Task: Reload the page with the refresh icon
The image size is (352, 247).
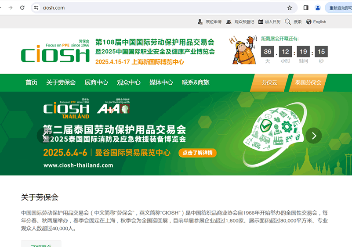Action: tap(22, 7)
